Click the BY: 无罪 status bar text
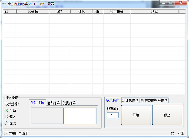The image size is (189, 138). pyautogui.click(x=177, y=134)
